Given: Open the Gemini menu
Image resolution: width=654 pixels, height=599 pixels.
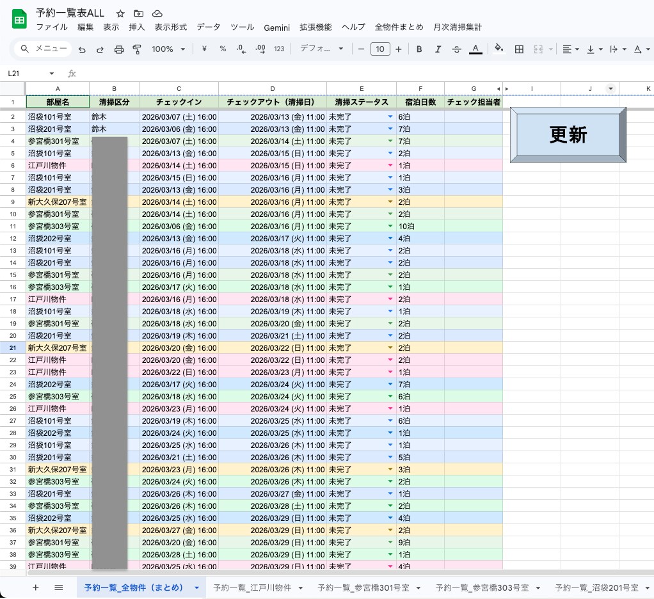Looking at the screenshot, I should point(276,28).
